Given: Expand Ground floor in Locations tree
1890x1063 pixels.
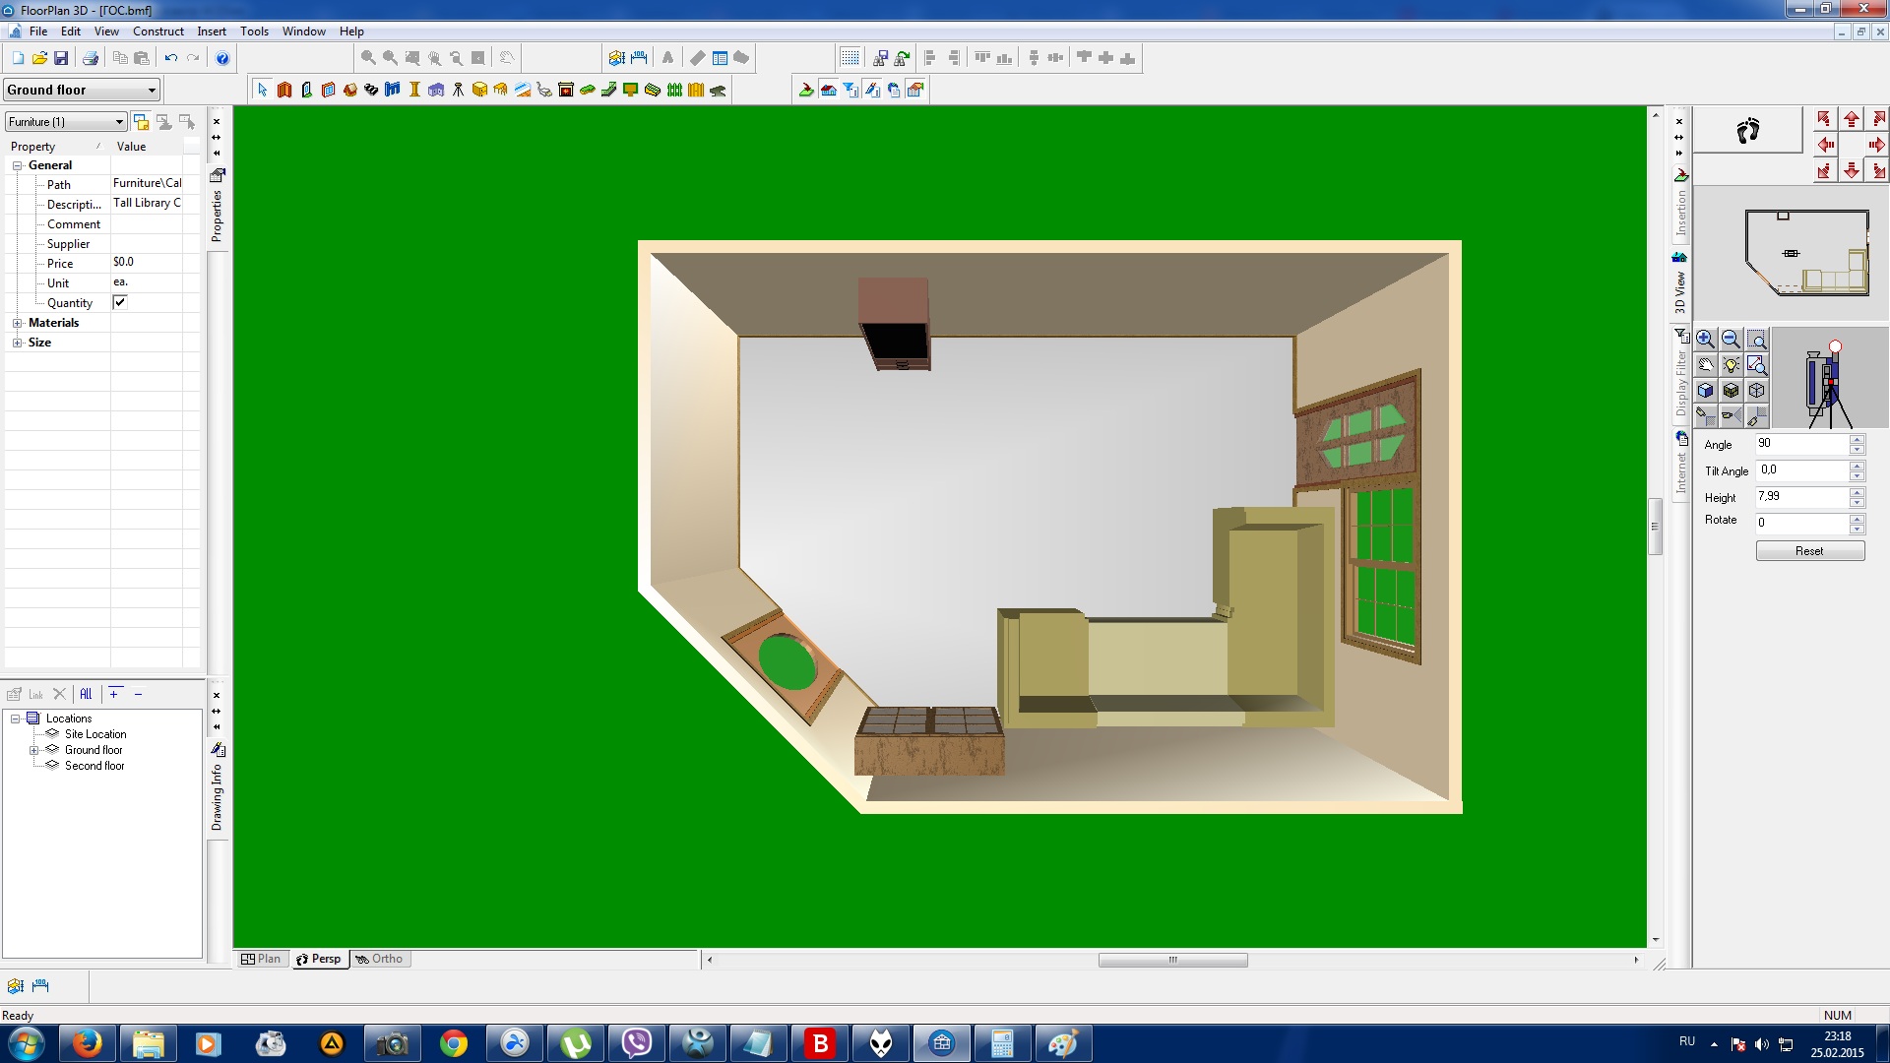Looking at the screenshot, I should 33,750.
